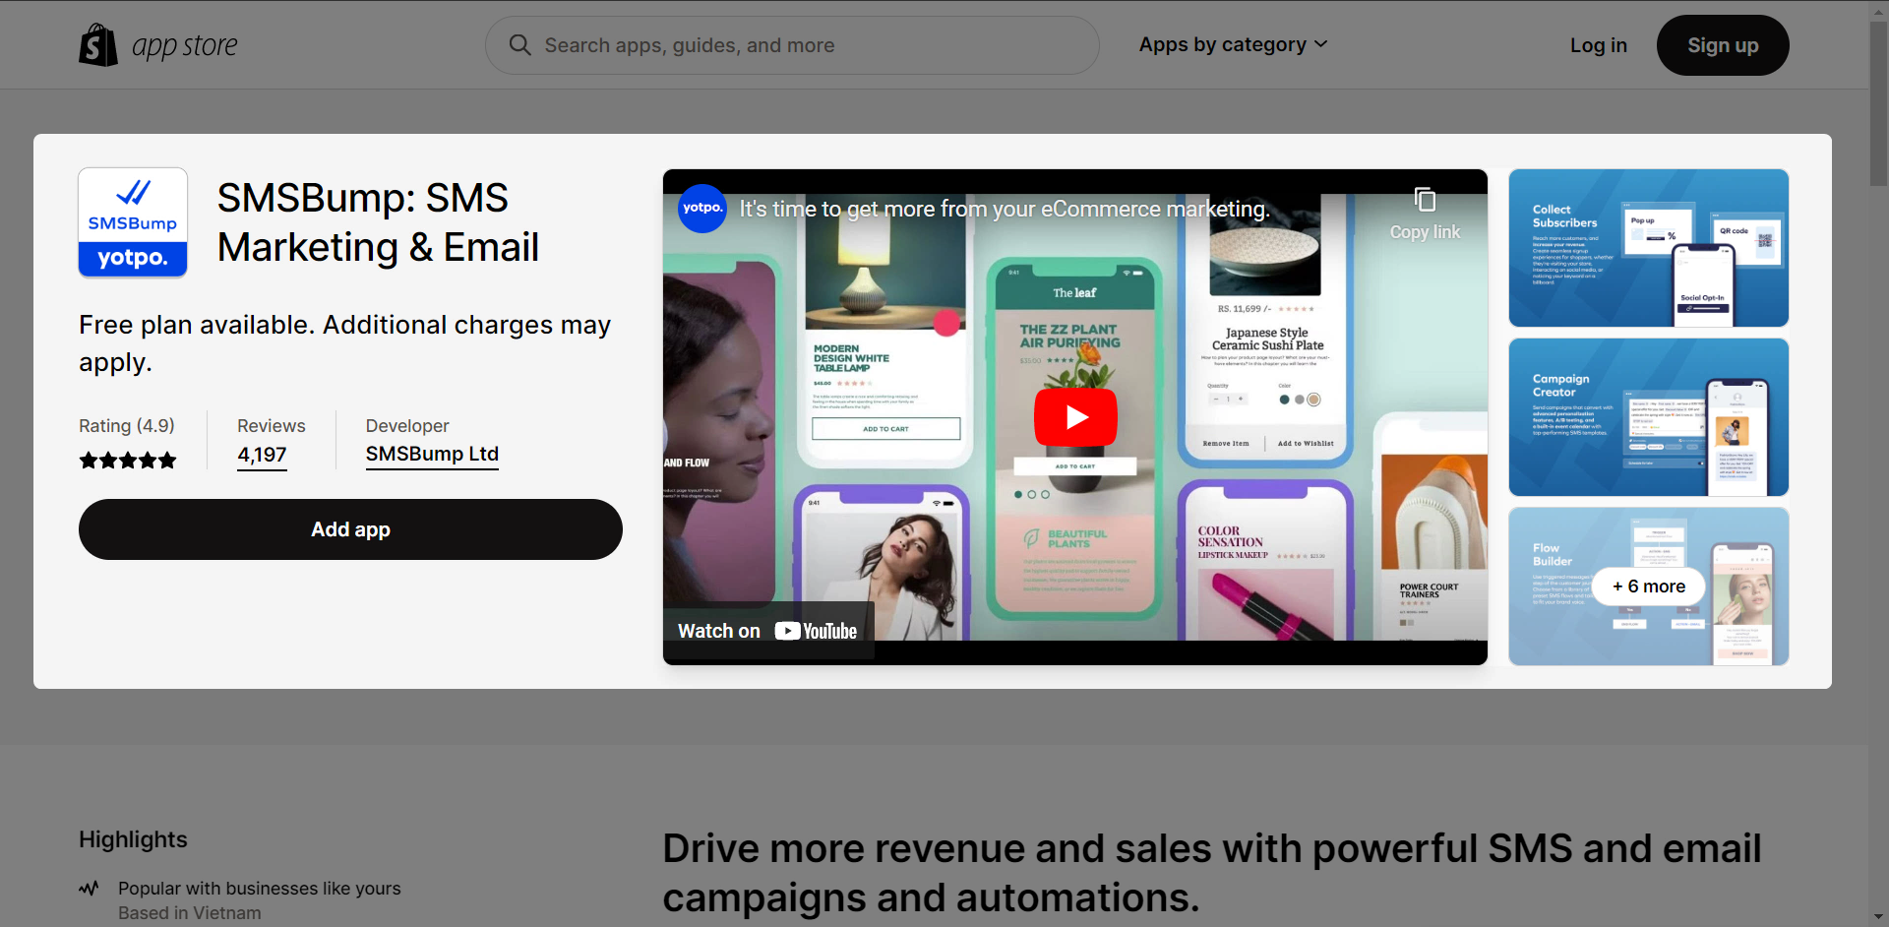The height and width of the screenshot is (927, 1889).
Task: Open the Campaign Creator screenshot thumbnail
Action: tap(1649, 417)
